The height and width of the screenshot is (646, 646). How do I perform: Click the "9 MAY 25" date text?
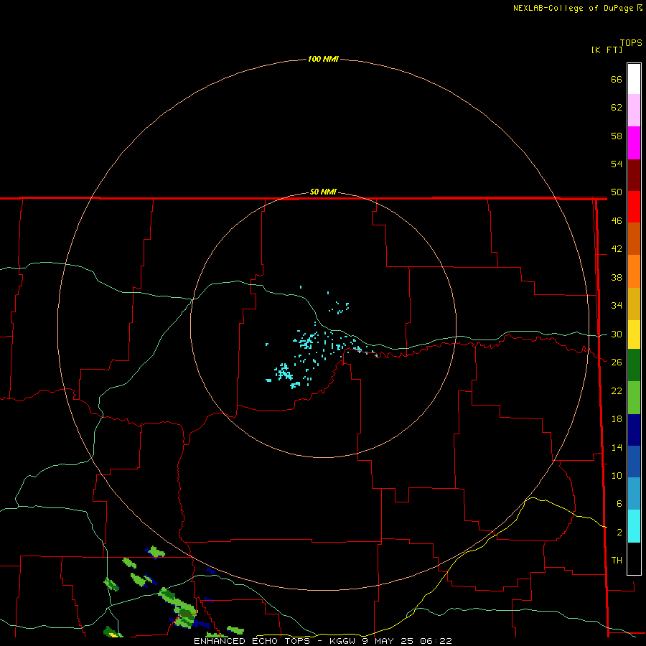tap(389, 641)
